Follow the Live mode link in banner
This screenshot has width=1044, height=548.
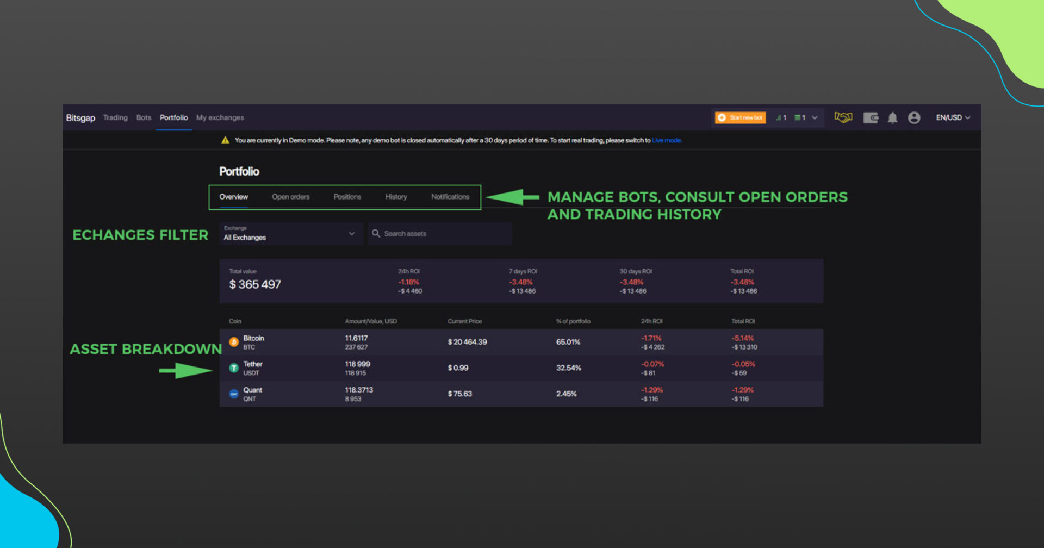(667, 140)
